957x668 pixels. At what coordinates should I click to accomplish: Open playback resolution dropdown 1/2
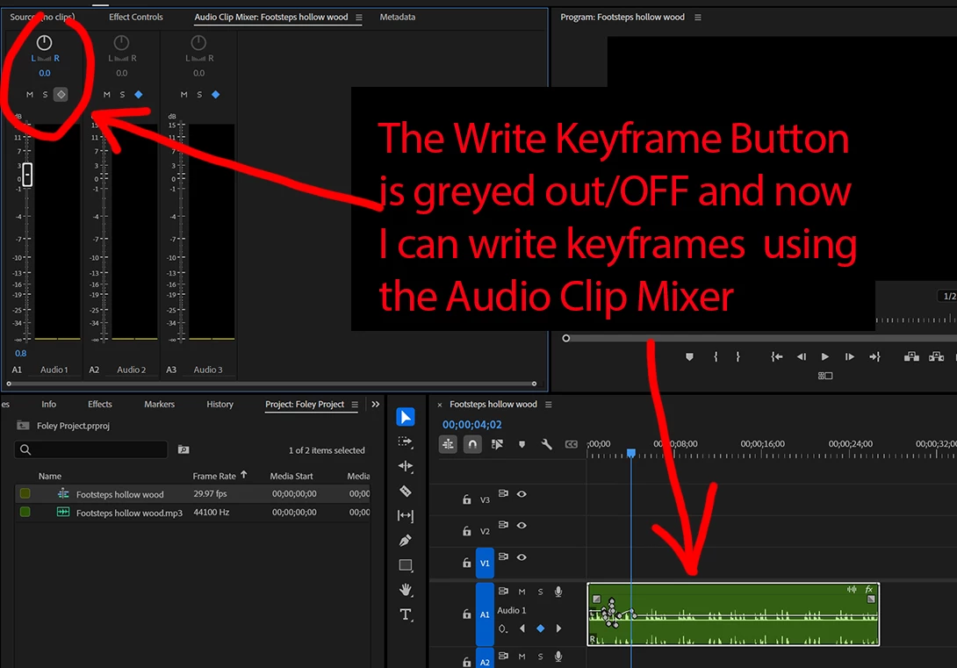tap(947, 296)
